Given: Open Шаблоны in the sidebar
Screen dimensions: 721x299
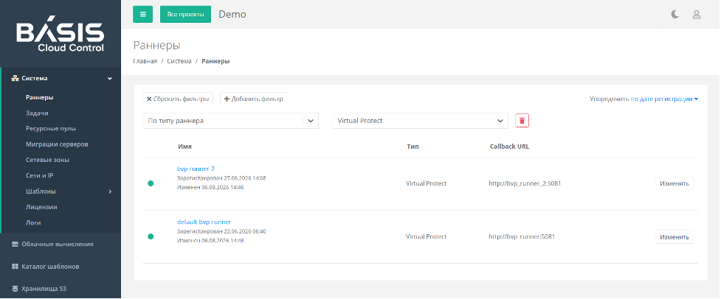Looking at the screenshot, I should point(41,191).
